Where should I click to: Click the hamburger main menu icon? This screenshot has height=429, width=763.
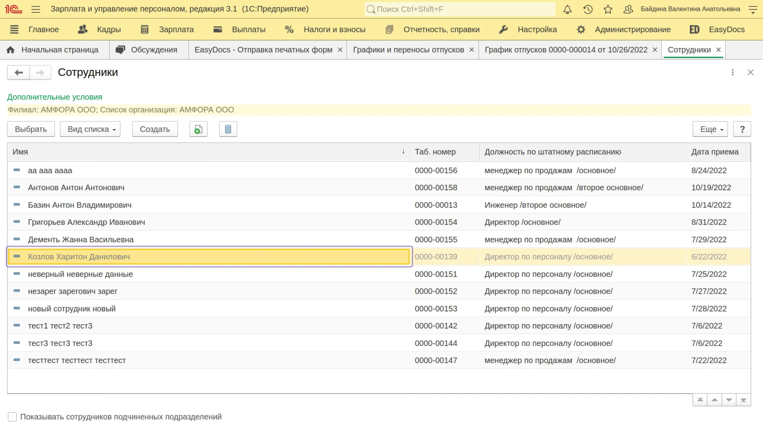(x=36, y=9)
